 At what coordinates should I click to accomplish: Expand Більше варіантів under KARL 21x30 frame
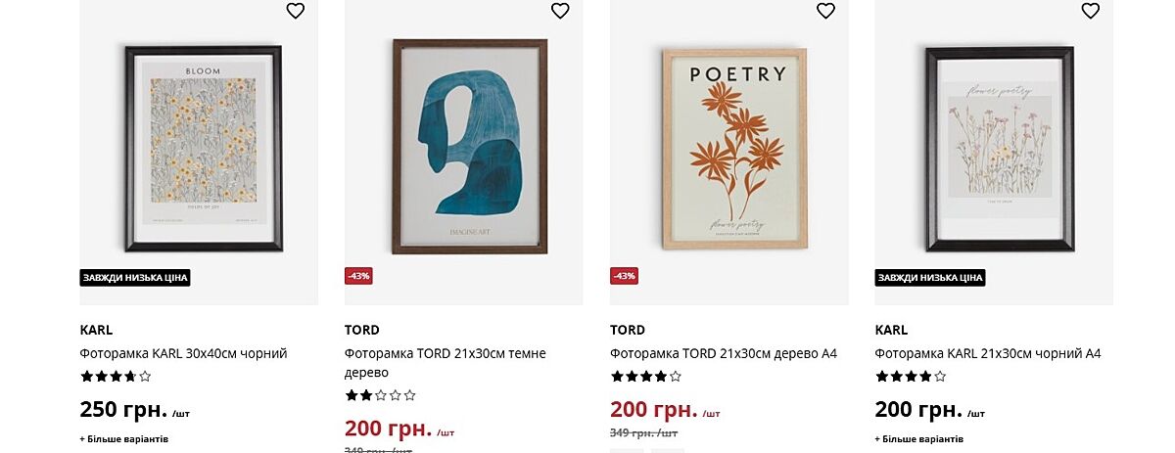coord(919,439)
